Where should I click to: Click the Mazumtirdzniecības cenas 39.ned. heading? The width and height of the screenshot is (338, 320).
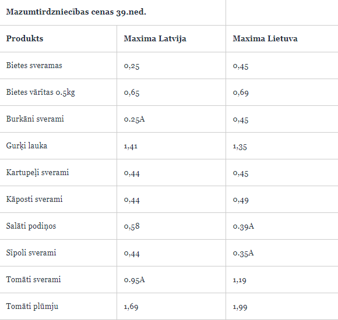click(x=76, y=12)
